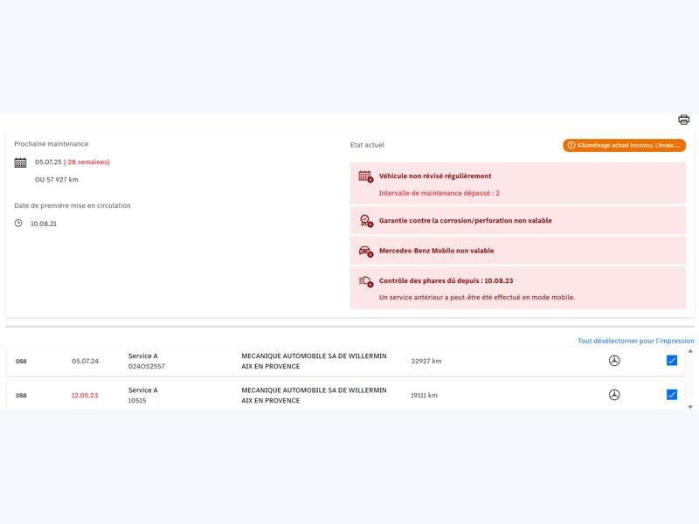Click the car icon for Mercedes-Benz Mobilo
The image size is (699, 524).
(x=365, y=252)
